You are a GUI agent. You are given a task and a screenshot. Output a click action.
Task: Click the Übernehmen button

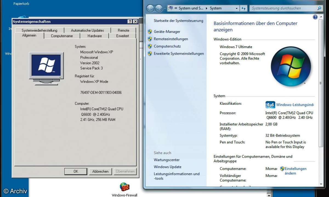point(125,172)
